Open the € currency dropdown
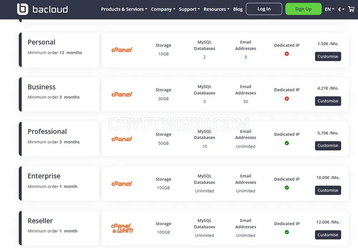The image size is (358, 248). tap(341, 9)
